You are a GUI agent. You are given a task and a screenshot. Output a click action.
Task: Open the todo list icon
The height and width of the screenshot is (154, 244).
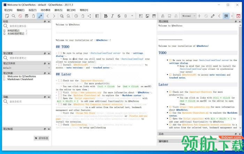pos(97,16)
